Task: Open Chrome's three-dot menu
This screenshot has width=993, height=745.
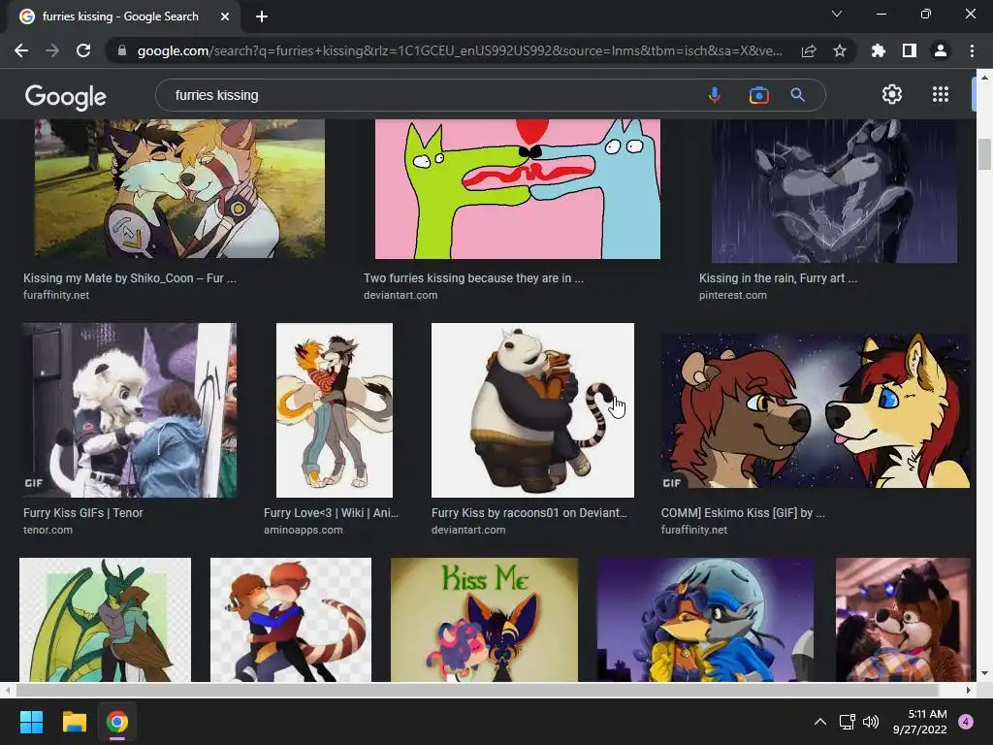Action: (x=972, y=50)
